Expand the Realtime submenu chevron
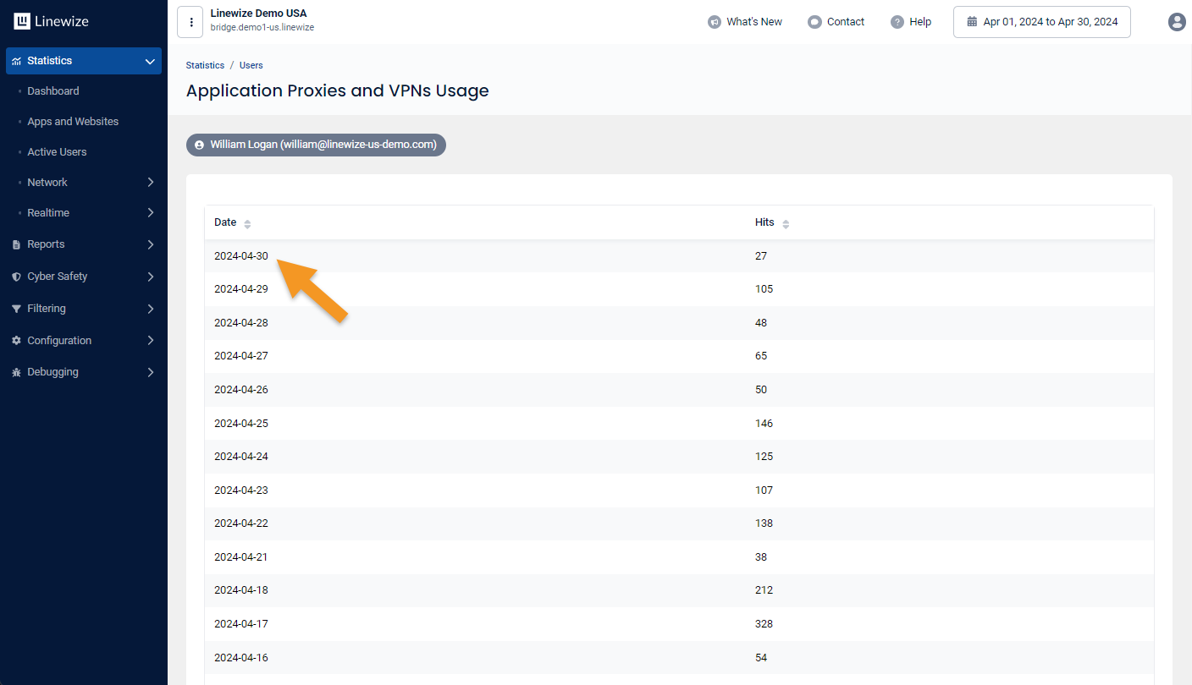 [x=151, y=213]
